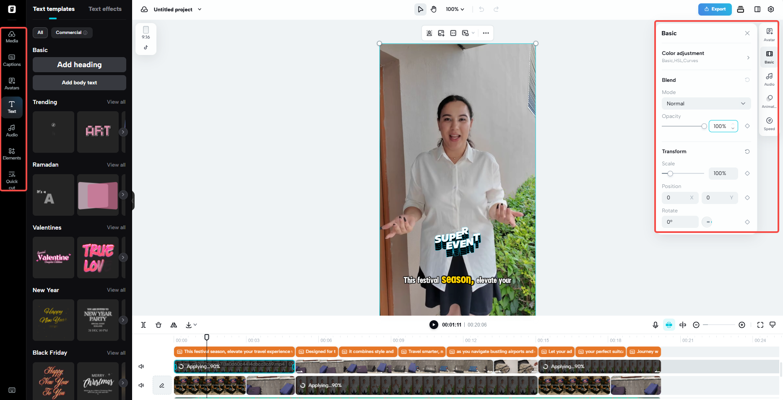Select the Quick cut tool
The image size is (783, 400).
tap(12, 178)
